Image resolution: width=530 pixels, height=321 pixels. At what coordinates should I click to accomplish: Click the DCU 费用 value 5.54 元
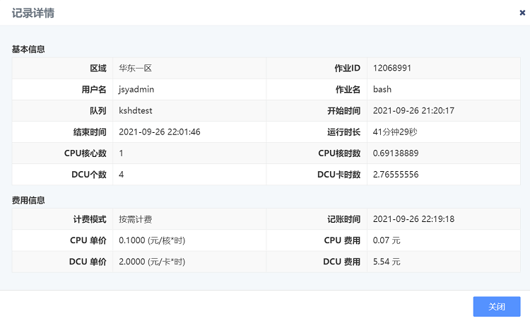[387, 262]
